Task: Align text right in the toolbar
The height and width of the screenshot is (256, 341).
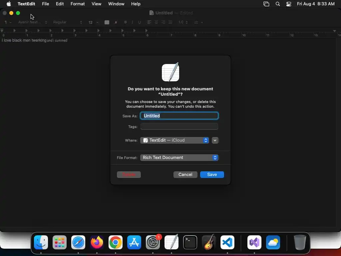Action: 163,22
